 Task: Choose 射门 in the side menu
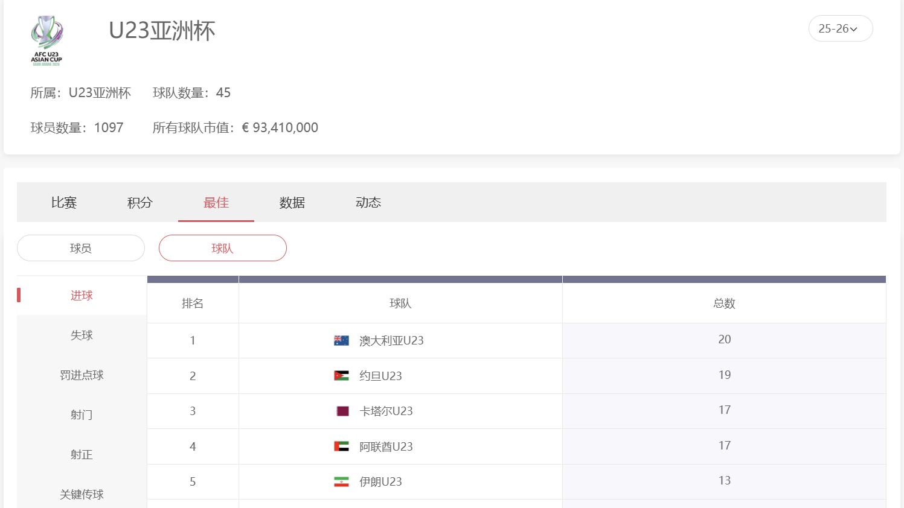coord(82,414)
